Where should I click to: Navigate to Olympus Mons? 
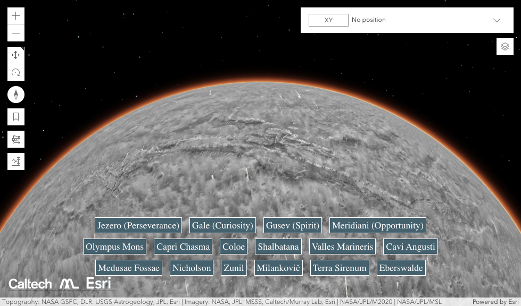[114, 246]
